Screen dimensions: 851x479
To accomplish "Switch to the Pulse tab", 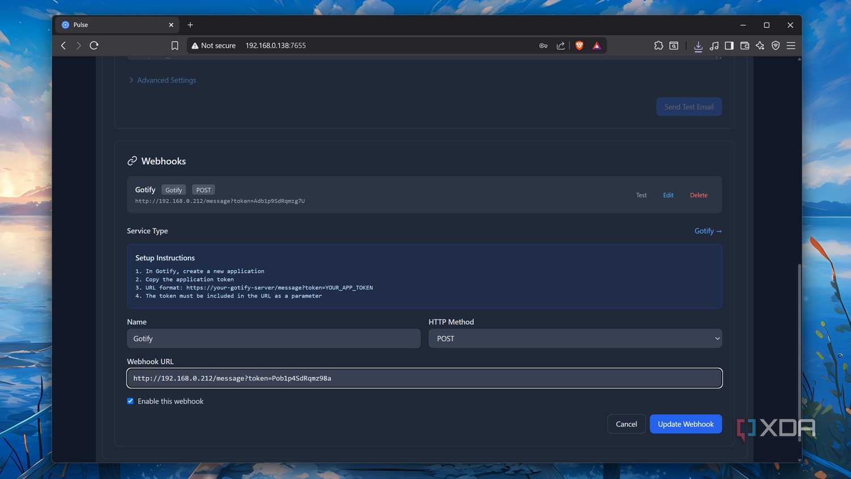I will pos(116,25).
